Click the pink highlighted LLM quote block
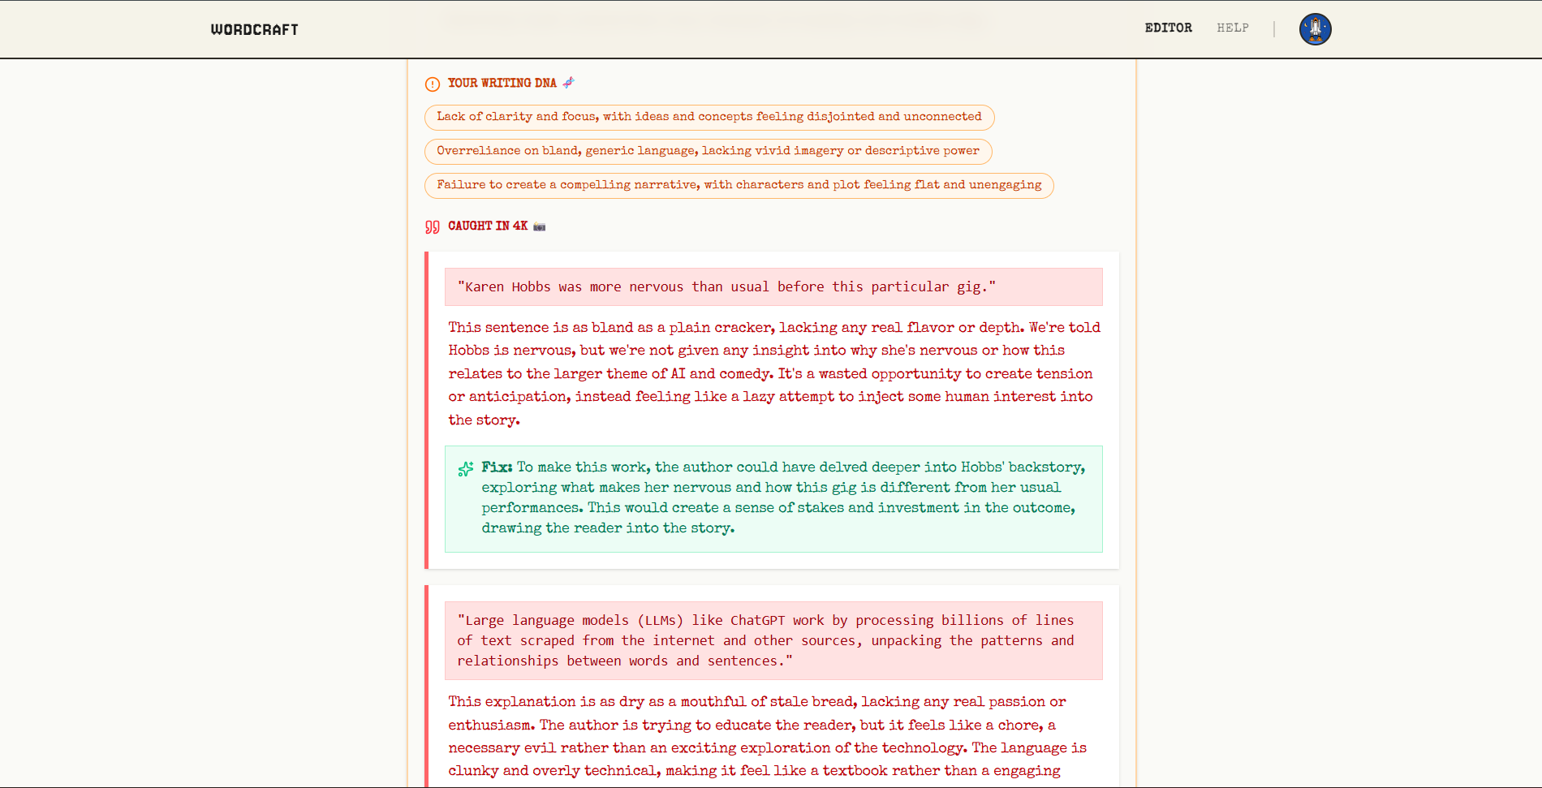Image resolution: width=1542 pixels, height=788 pixels. tap(773, 640)
